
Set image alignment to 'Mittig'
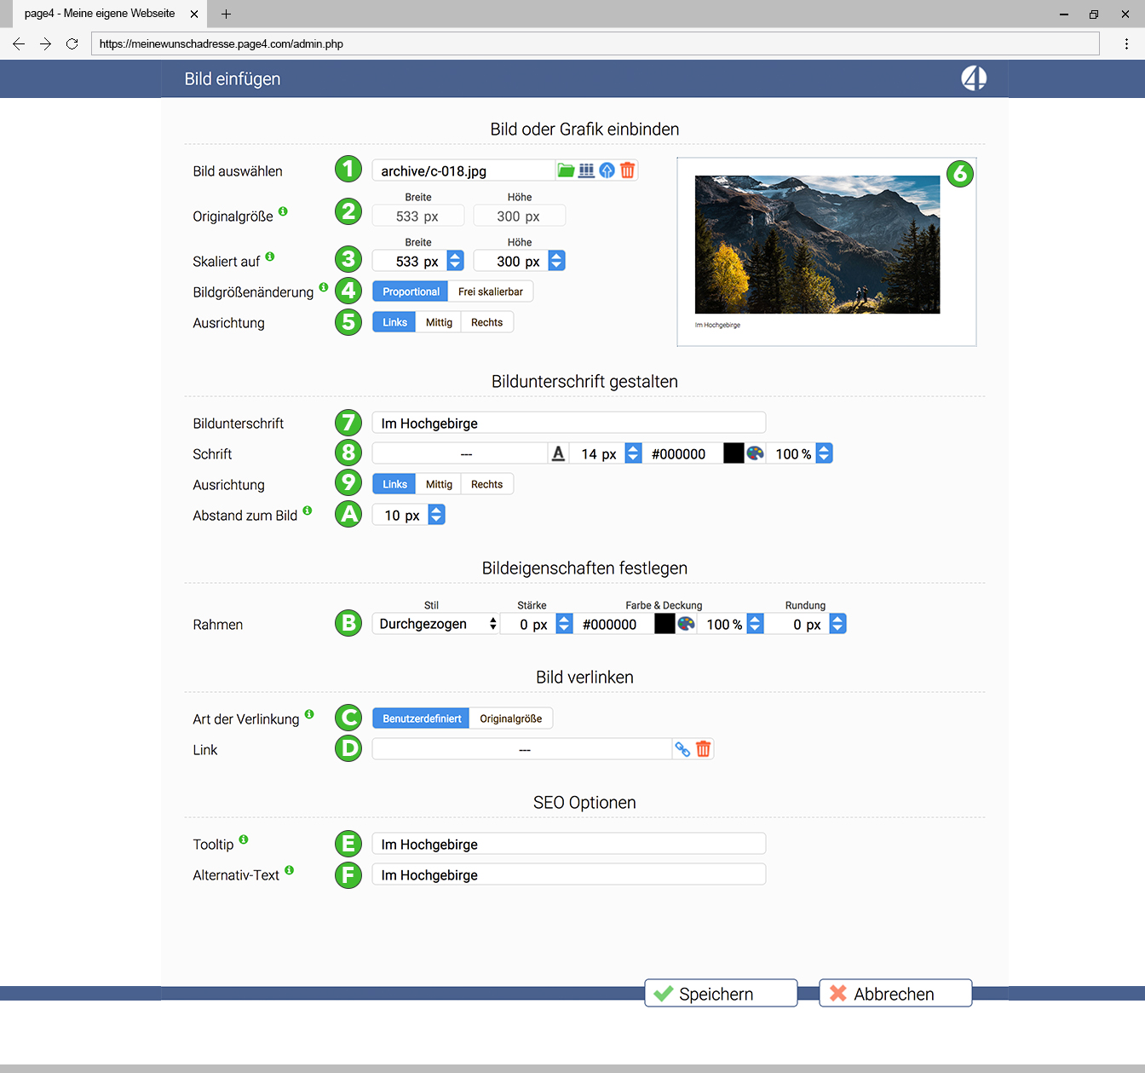pos(439,322)
